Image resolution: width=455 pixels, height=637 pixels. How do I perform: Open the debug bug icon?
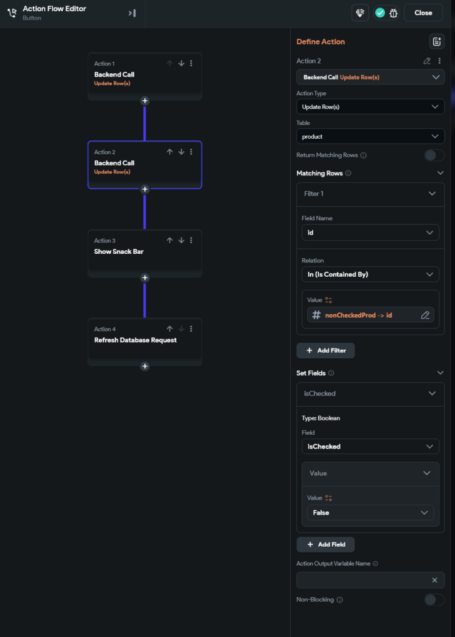pos(393,13)
